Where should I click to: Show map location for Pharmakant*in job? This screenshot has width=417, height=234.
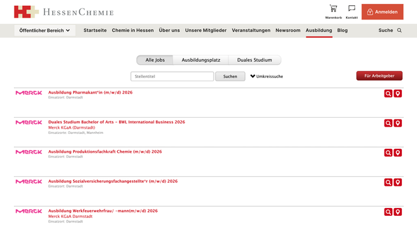(397, 94)
